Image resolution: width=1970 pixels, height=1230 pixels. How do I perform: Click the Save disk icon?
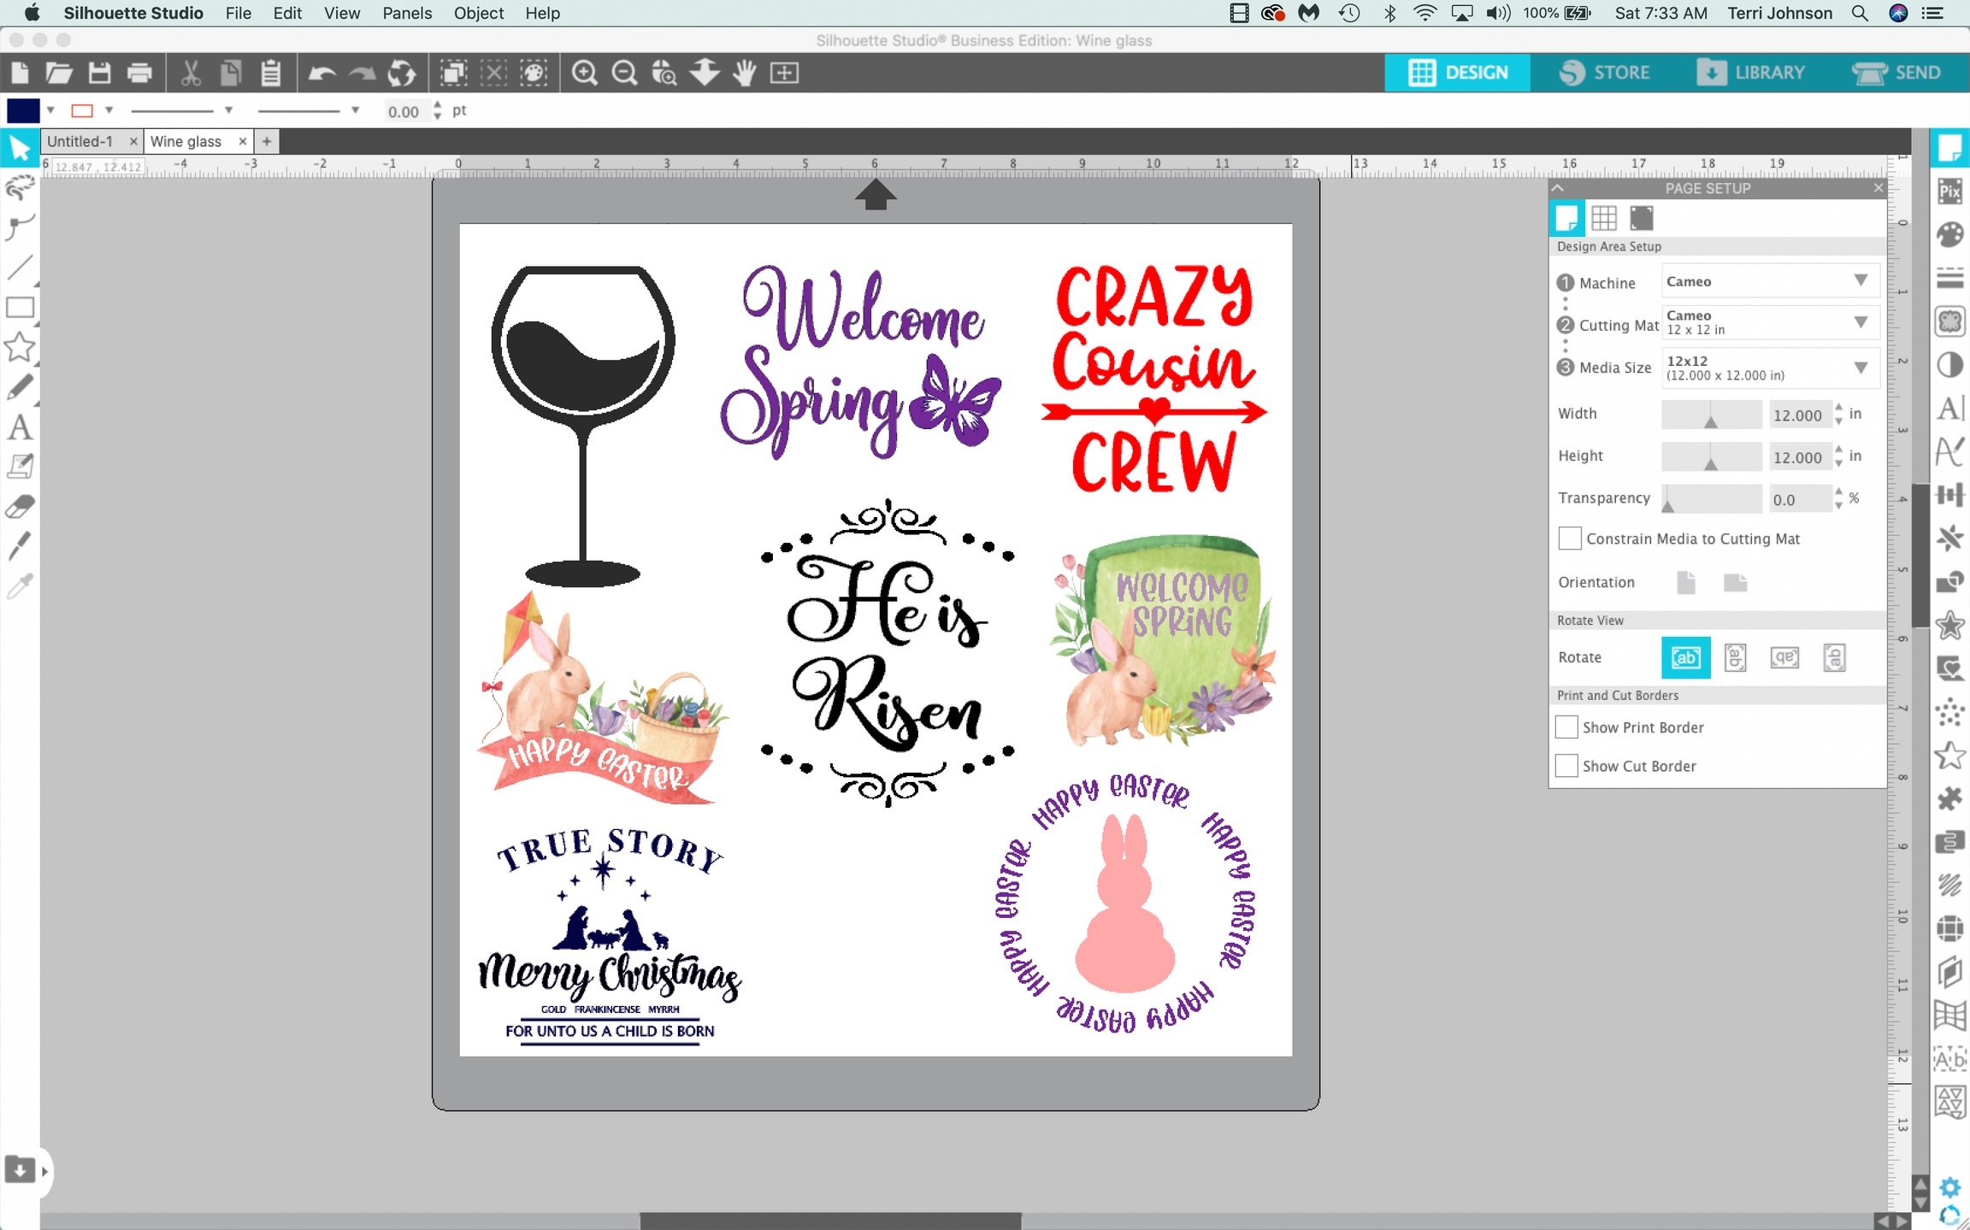99,73
